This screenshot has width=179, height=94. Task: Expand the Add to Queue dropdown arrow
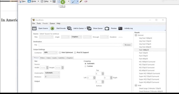click(85, 28)
